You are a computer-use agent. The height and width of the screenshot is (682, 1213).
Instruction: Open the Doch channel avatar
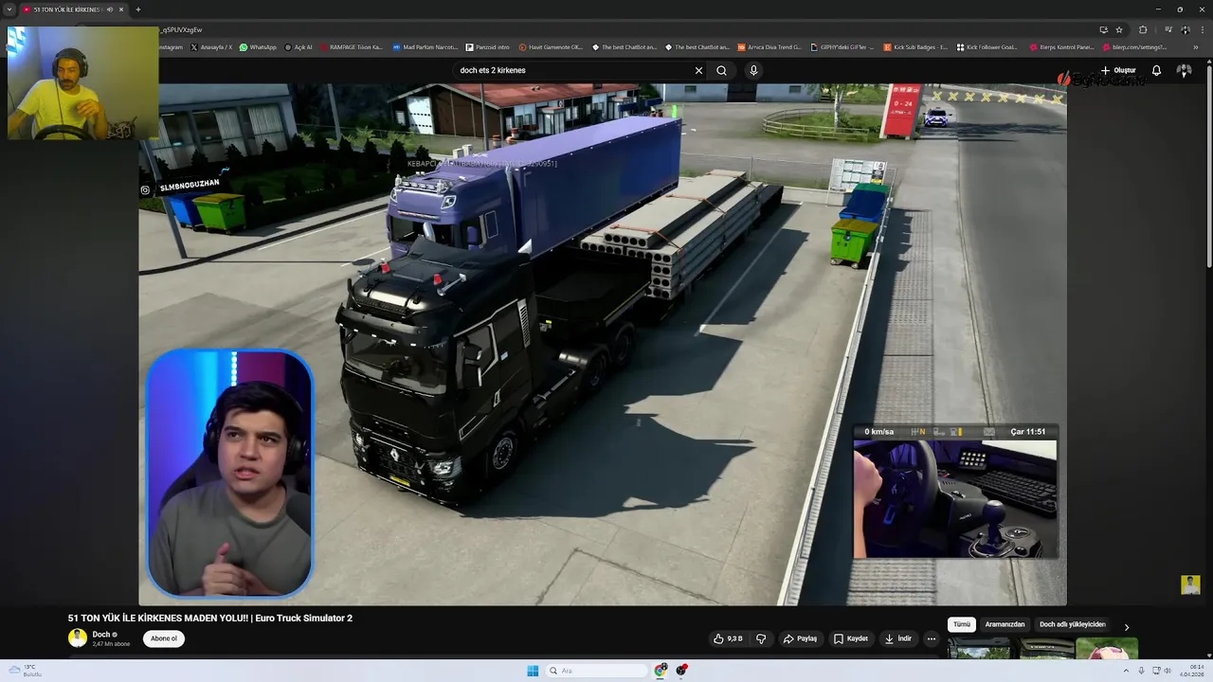coord(78,637)
